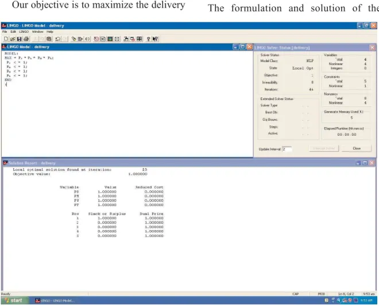
Task: Click the Generator Memory Used value 5
Action: 351,118
